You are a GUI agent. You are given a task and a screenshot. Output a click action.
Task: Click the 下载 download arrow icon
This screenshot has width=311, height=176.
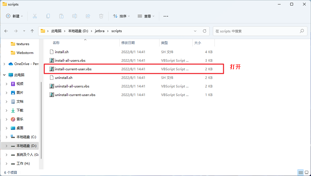click(x=13, y=110)
